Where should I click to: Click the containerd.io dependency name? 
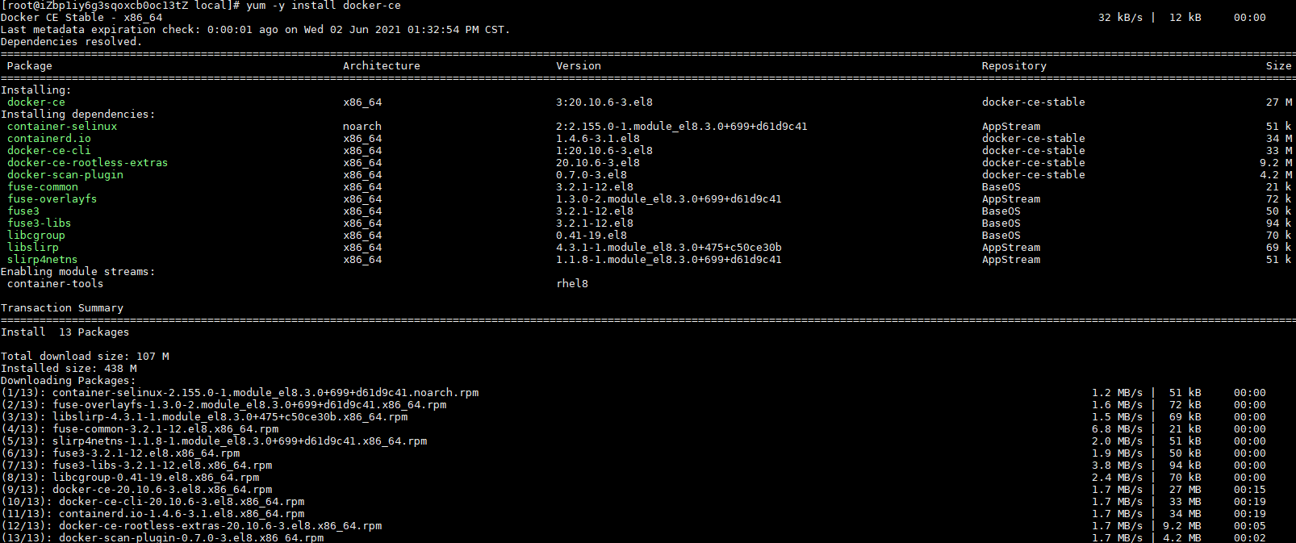[x=49, y=139]
